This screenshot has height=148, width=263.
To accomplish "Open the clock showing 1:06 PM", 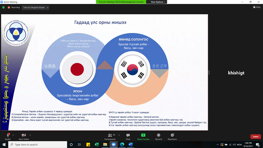I will point(248,144).
